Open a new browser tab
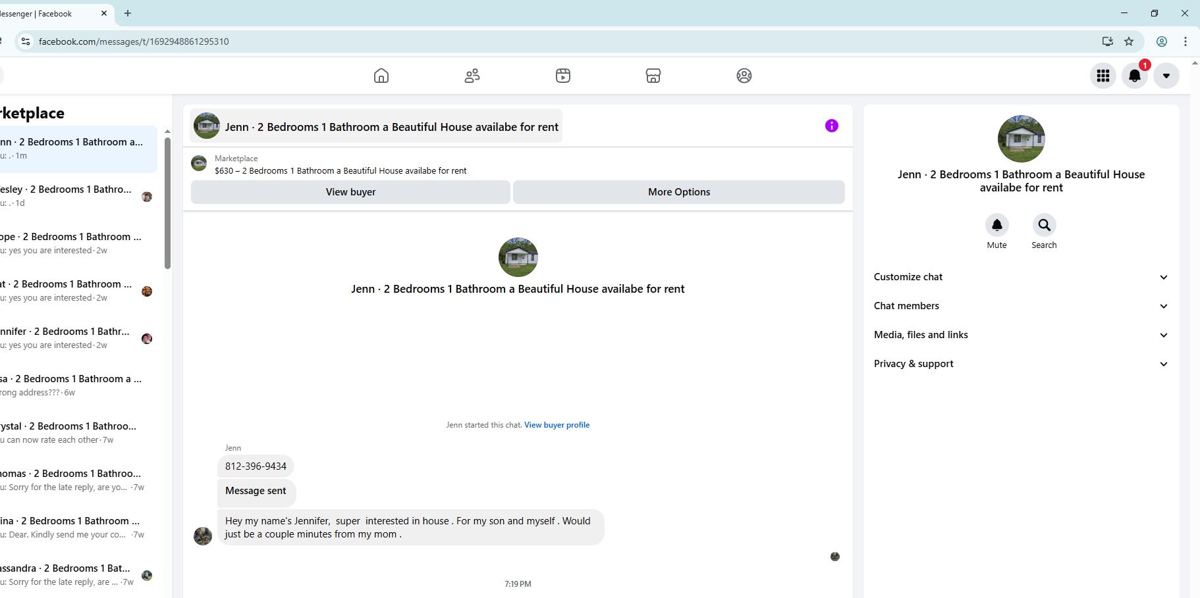 pos(128,13)
